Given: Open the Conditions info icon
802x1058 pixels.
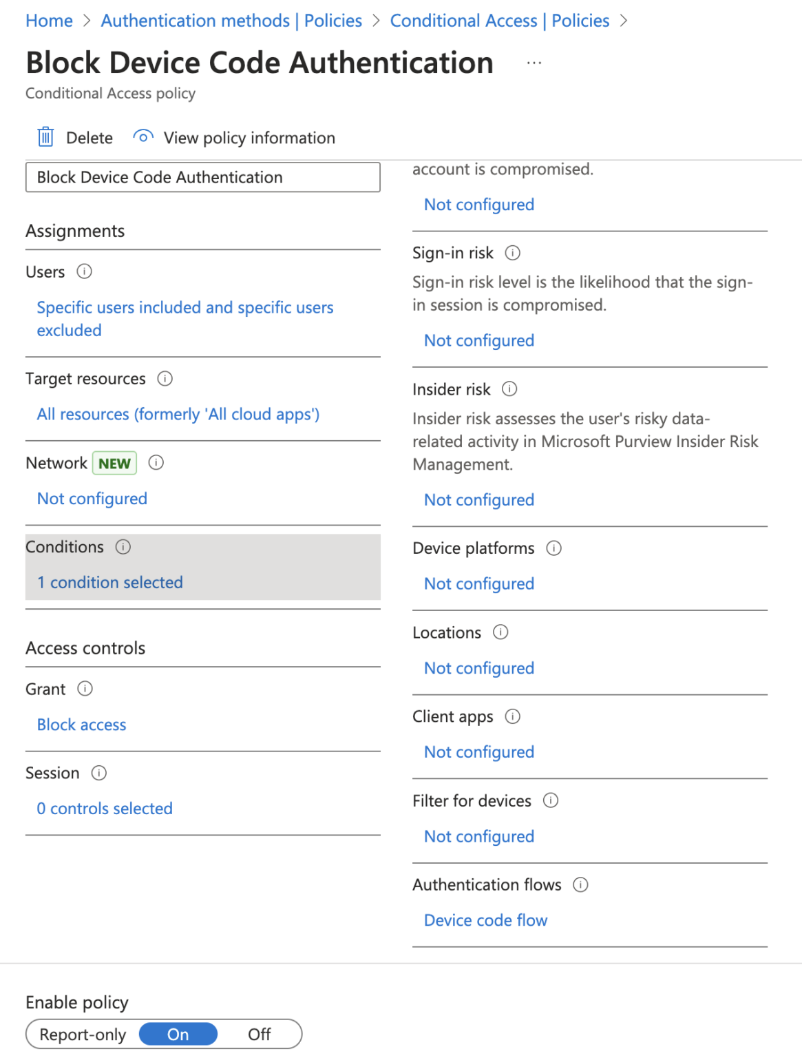Looking at the screenshot, I should (123, 547).
